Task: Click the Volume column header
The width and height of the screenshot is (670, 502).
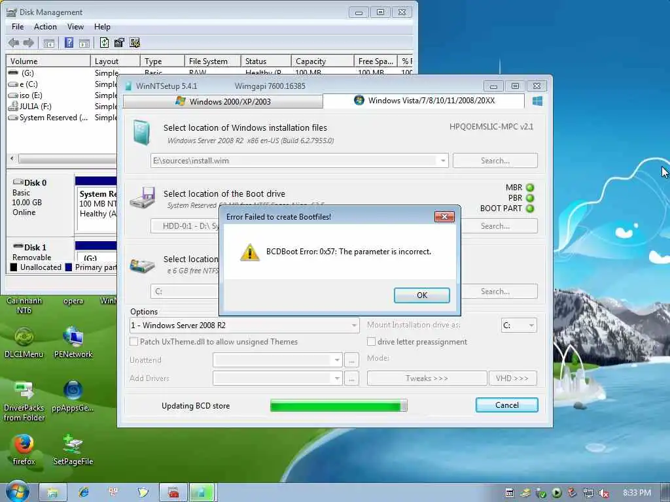Action: (48, 61)
